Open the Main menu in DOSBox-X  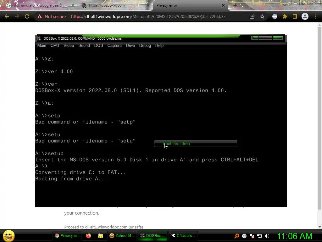tap(42, 45)
